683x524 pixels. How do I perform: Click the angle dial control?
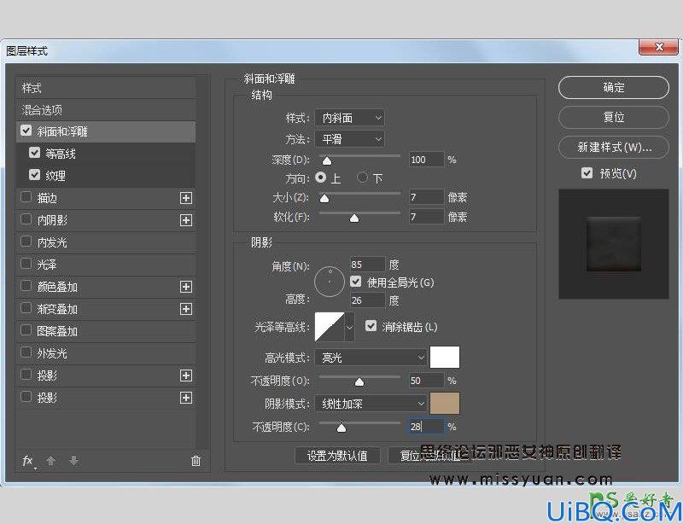330,282
